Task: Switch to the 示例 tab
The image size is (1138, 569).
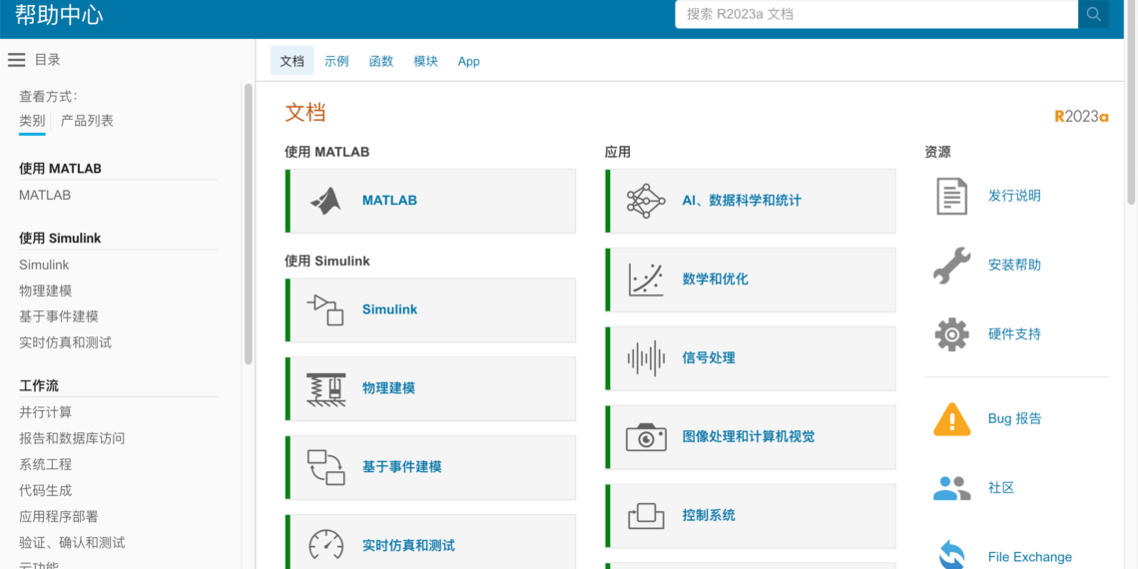Action: 336,61
